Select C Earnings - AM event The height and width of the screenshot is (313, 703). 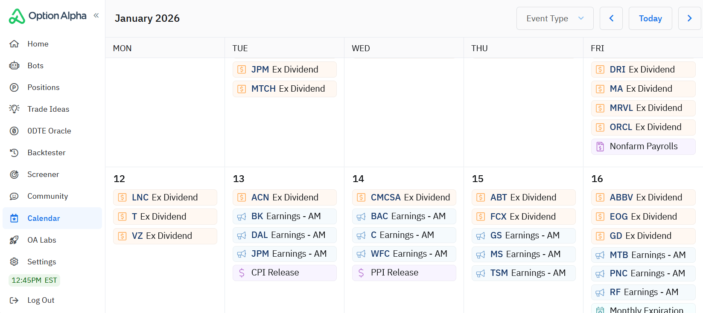click(404, 235)
